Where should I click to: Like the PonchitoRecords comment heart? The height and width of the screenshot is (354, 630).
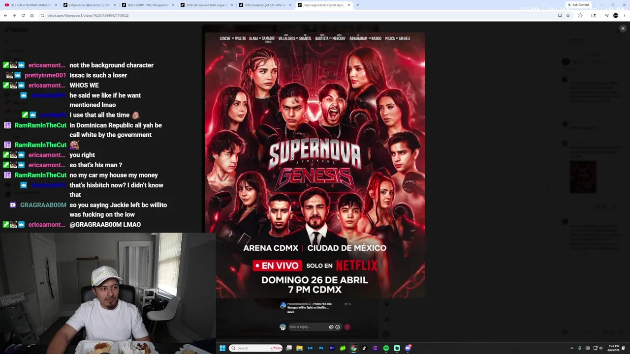pos(346,304)
